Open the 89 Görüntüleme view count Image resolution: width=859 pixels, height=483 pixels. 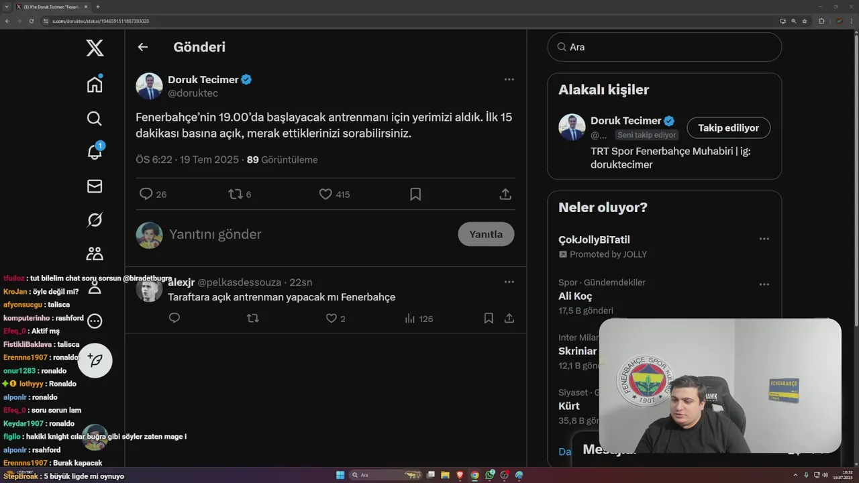(x=283, y=160)
